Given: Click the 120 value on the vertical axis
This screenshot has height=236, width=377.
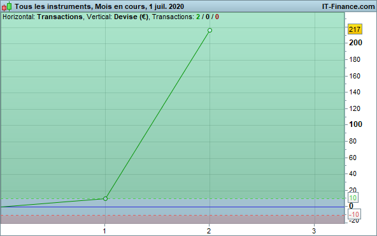Looking at the screenshot, I should (355, 108).
